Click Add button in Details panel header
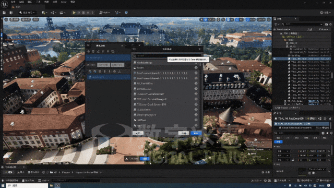The width and height of the screenshot is (334, 188). coord(312,119)
